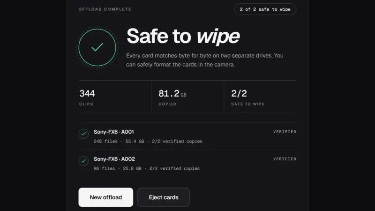Screen dimensions: 375x211
Task: Click the check icon beside Sony-FX6 · A001
Action: [x=83, y=134]
